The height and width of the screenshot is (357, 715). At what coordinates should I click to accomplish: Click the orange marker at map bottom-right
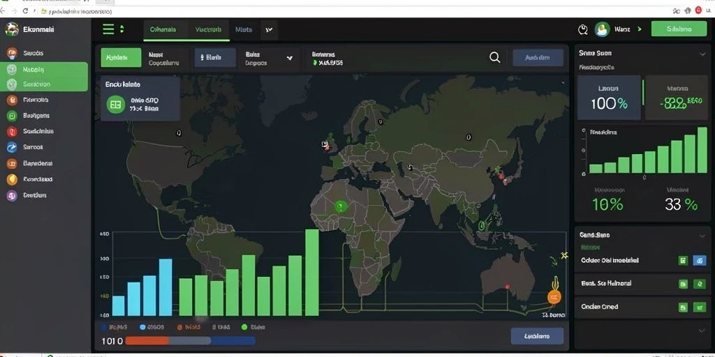tap(554, 297)
